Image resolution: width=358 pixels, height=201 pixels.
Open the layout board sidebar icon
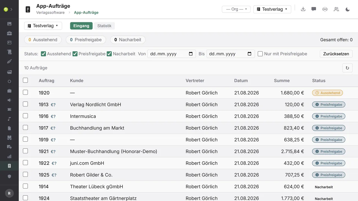[9, 43]
